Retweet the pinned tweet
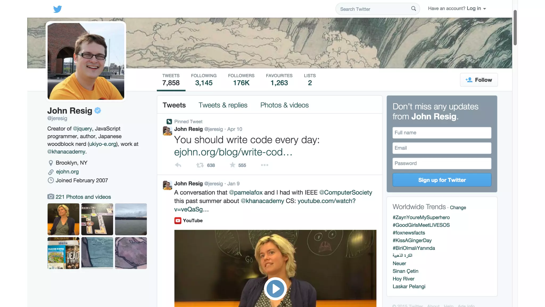Viewport: 545px width, 307px height. 200,165
